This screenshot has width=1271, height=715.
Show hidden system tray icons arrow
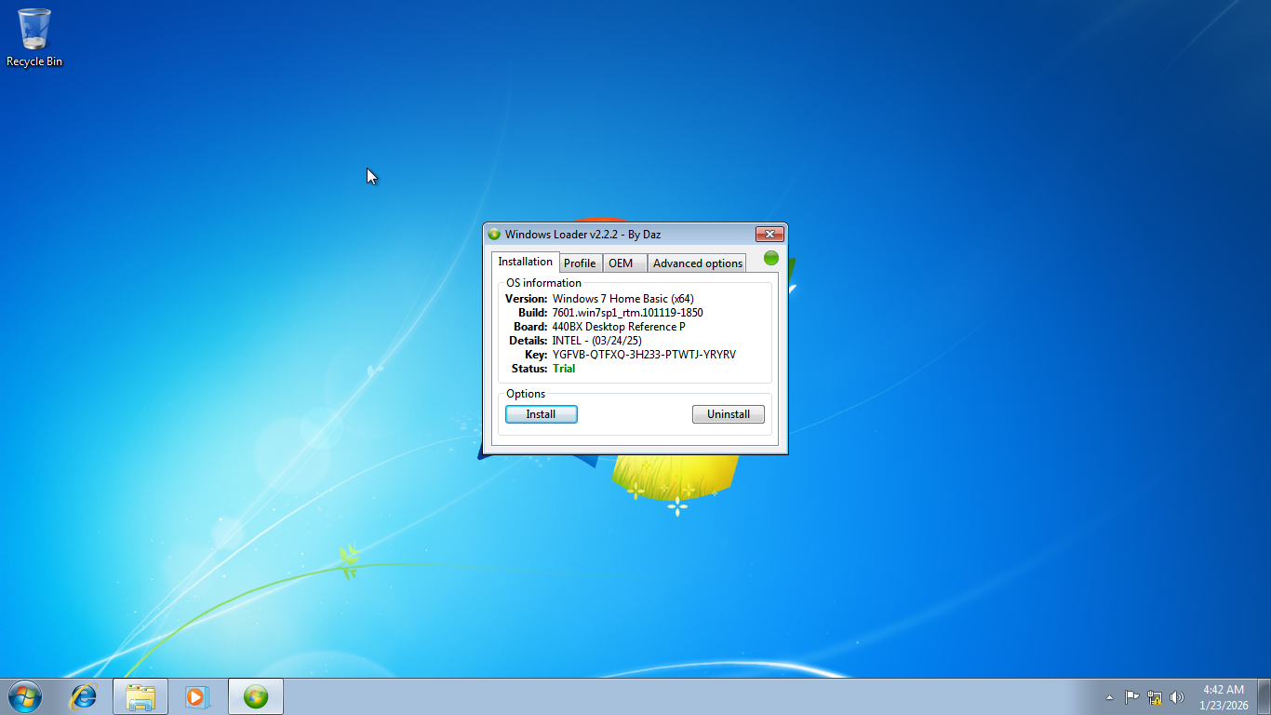[1109, 697]
